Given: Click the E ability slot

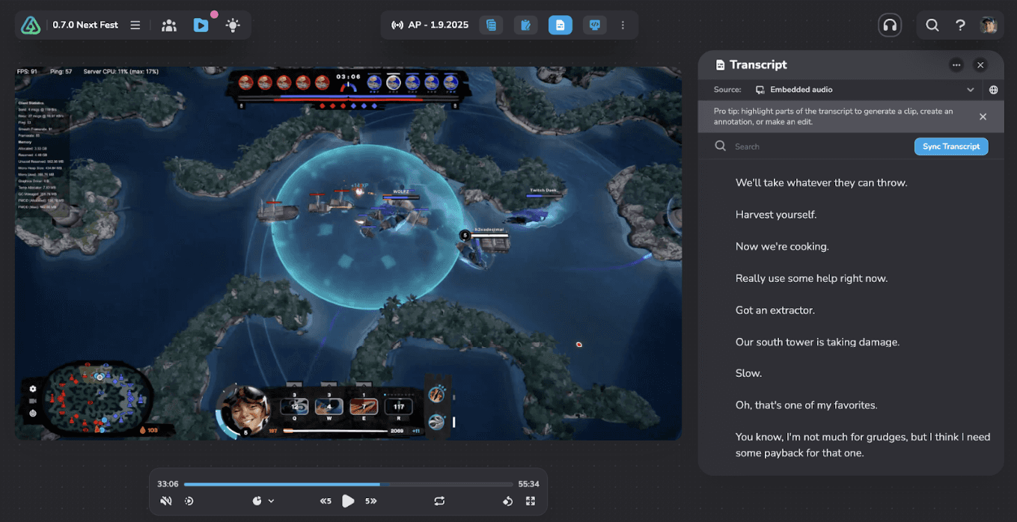Looking at the screenshot, I should [364, 406].
